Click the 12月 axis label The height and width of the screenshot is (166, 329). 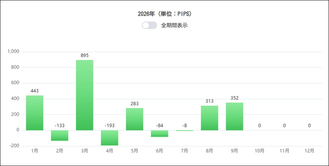tap(309, 151)
